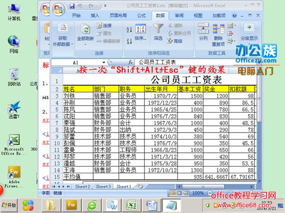Open Adobe Fireworks desktop shortcut
The image size is (285, 213).
coord(14,177)
